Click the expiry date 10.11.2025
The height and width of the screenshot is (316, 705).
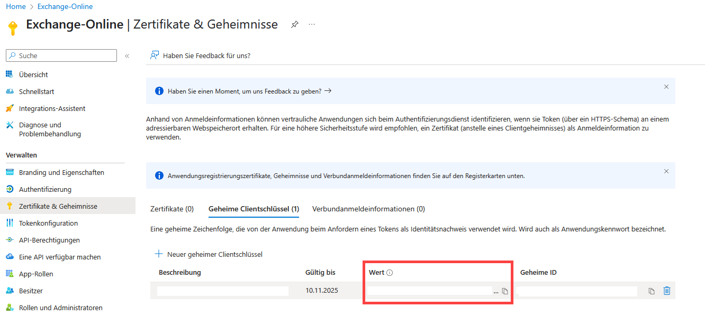click(322, 290)
